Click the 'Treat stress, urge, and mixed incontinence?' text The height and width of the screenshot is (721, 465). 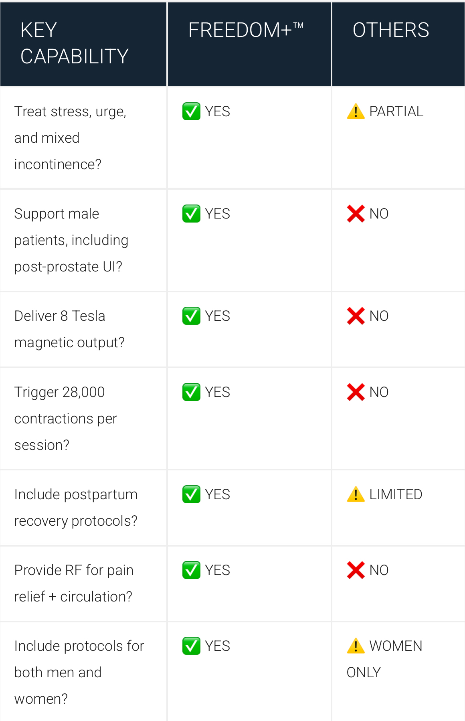(70, 138)
